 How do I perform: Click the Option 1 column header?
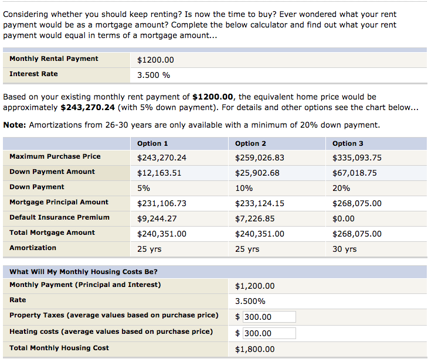coord(152,143)
